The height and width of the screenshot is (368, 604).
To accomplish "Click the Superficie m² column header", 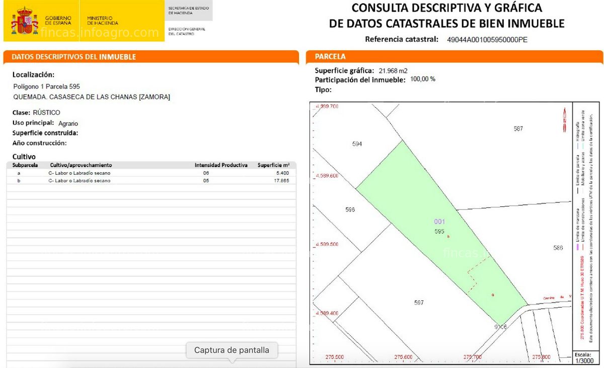I will pos(273,165).
